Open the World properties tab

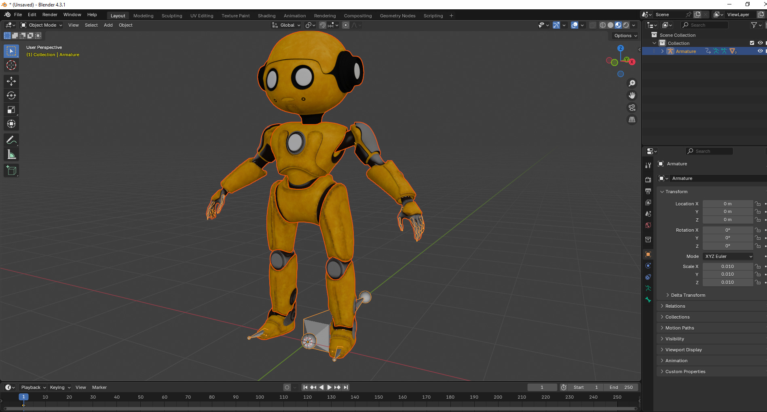pos(648,225)
